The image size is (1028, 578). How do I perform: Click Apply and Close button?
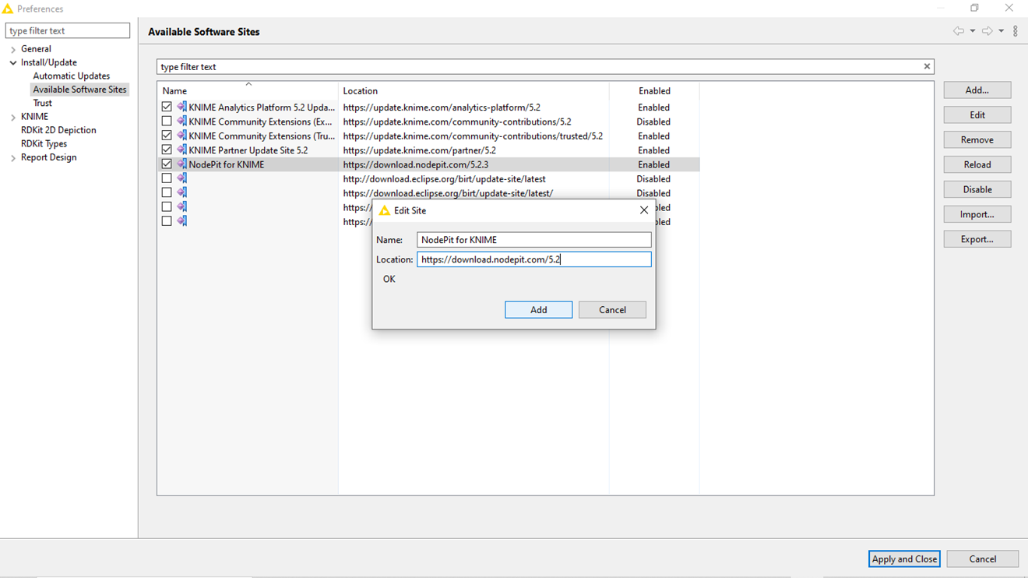(x=904, y=559)
